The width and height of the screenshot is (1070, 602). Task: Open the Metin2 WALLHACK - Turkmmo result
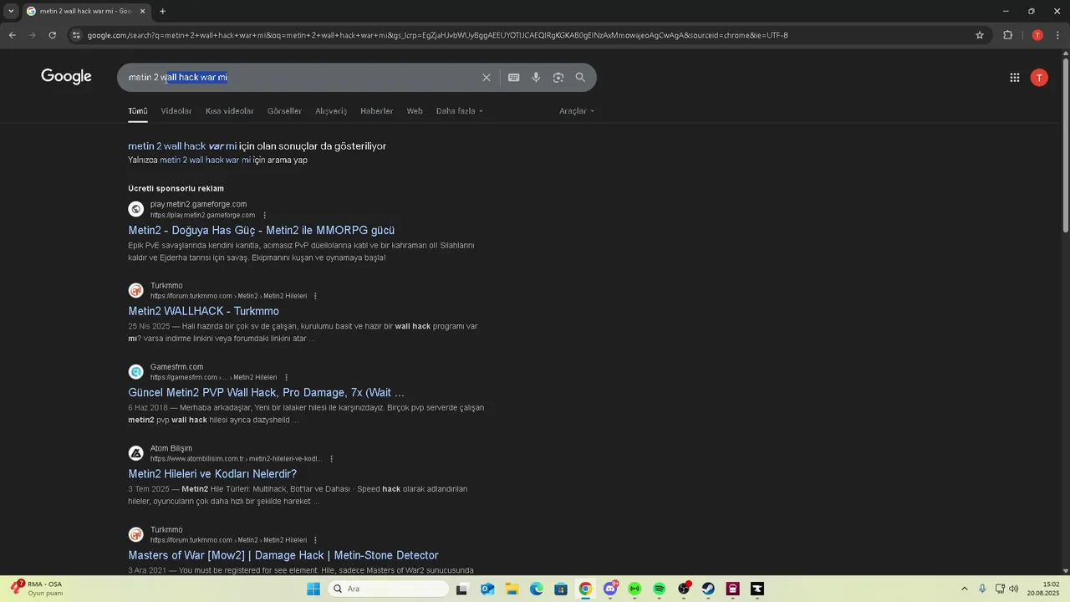pyautogui.click(x=204, y=311)
